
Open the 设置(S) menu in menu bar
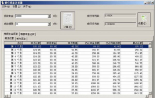tap(17, 7)
